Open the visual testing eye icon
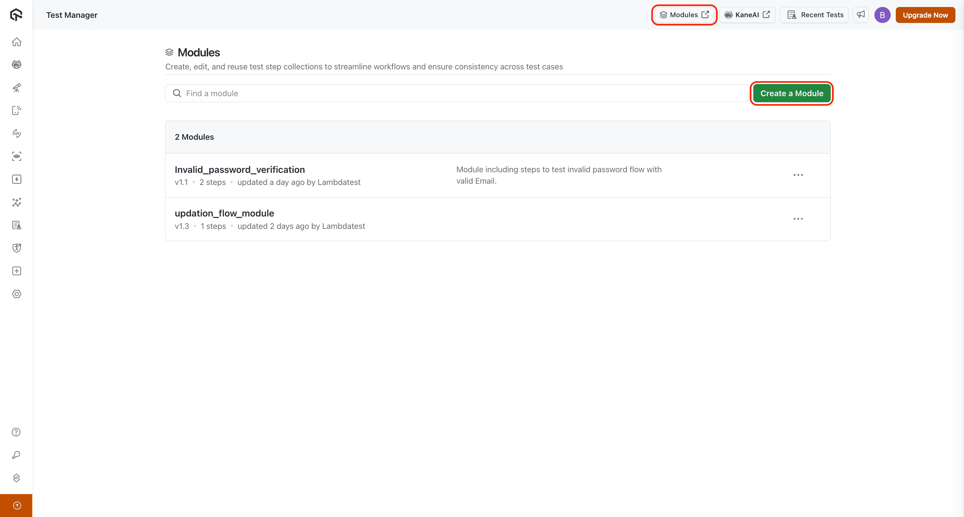The width and height of the screenshot is (964, 517). point(17,156)
